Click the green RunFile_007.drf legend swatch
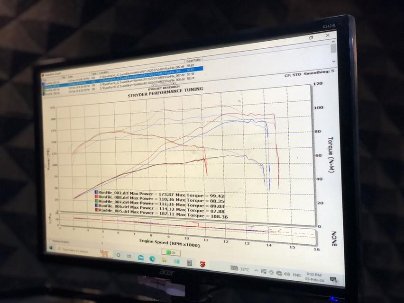This screenshot has height=303, width=404. (97, 201)
